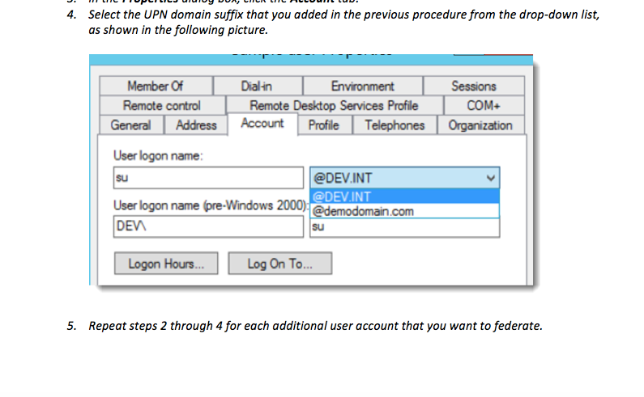Open the Telephones tab
Viewport: 644px width, 397px height.
click(395, 125)
